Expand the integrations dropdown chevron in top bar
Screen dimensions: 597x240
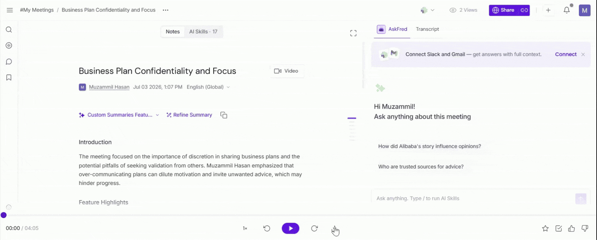[433, 10]
